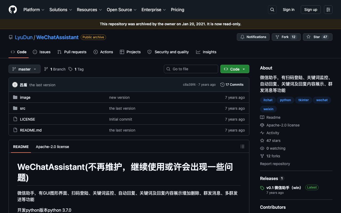Image resolution: width=341 pixels, height=213 pixels.
Task: Open the 17 Commits history
Action: click(x=232, y=85)
